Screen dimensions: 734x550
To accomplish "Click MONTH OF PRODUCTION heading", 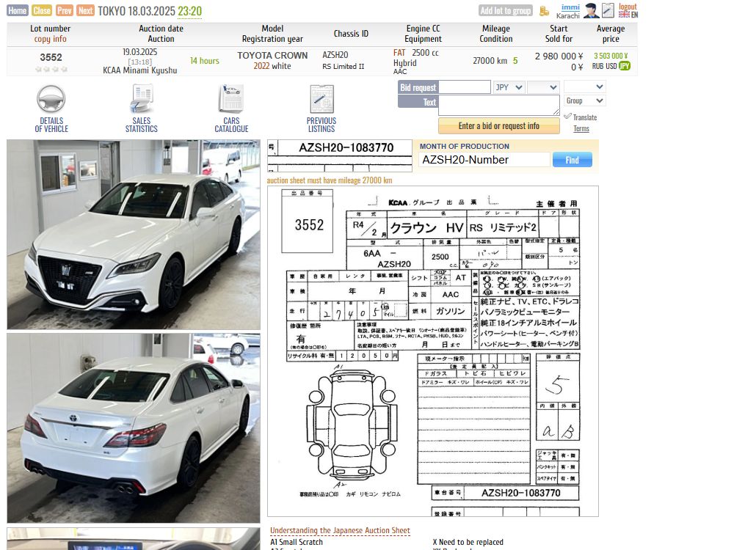I will [465, 147].
